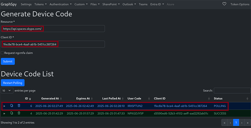Submit the device code request
The height and width of the screenshot is (128, 251).
click(8, 61)
